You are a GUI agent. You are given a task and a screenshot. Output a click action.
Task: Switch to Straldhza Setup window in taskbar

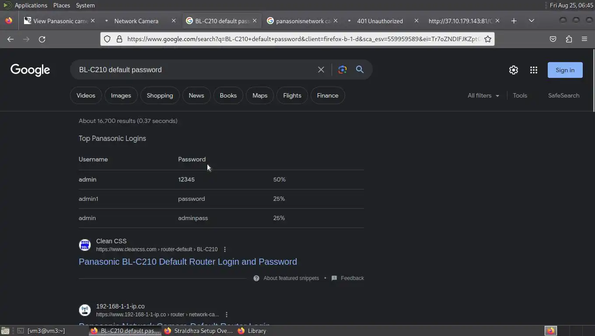[198, 331]
